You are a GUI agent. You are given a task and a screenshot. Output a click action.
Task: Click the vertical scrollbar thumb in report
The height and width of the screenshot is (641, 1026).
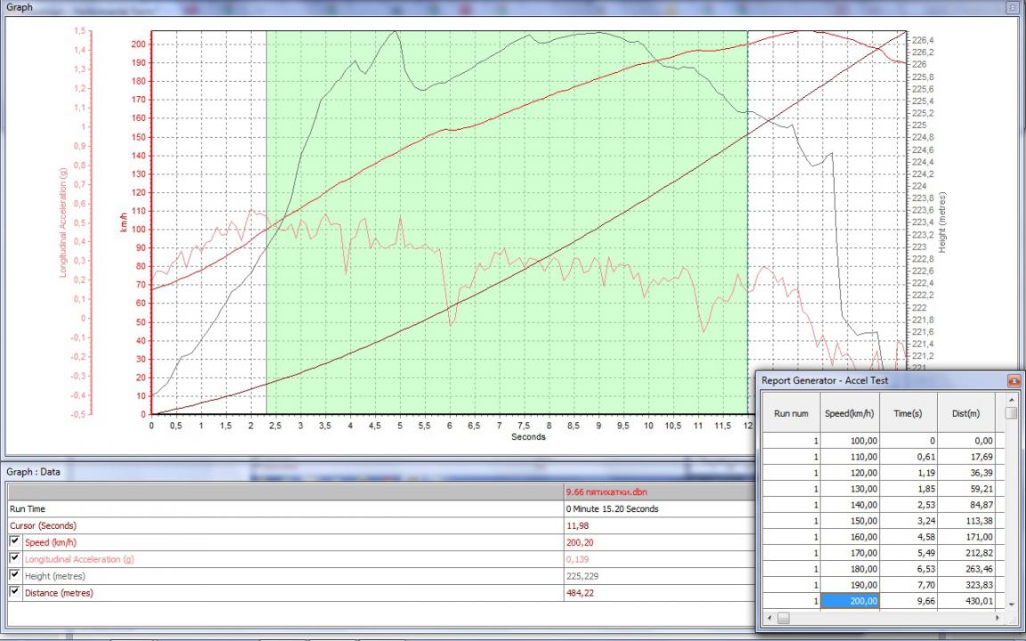point(1011,413)
